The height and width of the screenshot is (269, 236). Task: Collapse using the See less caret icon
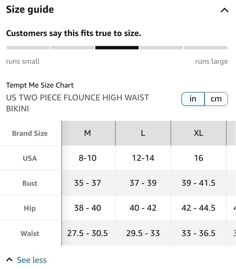pos(10,259)
